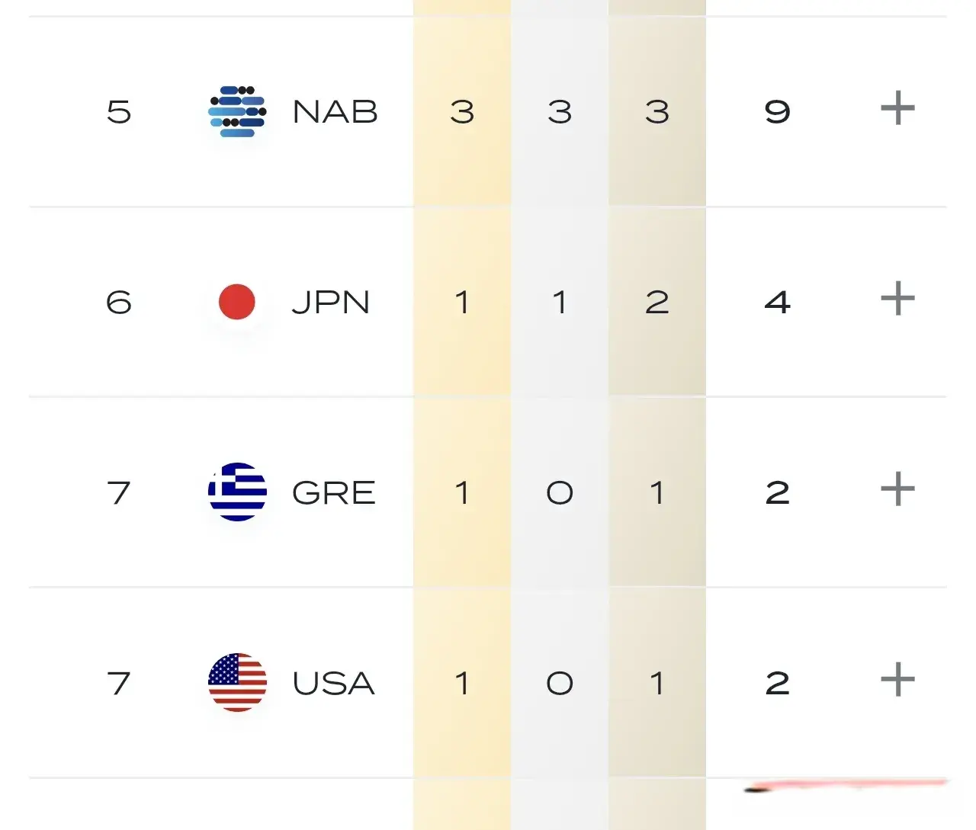Image resolution: width=976 pixels, height=830 pixels.
Task: Click the Greece flag icon
Action: (x=237, y=492)
